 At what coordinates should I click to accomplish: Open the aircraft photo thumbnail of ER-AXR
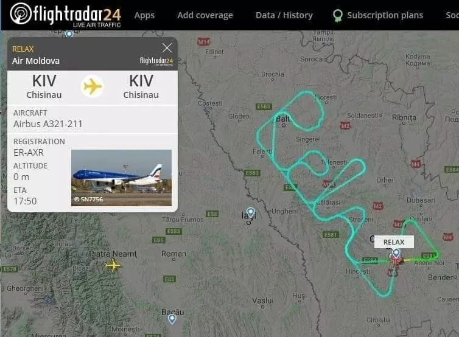(x=121, y=178)
